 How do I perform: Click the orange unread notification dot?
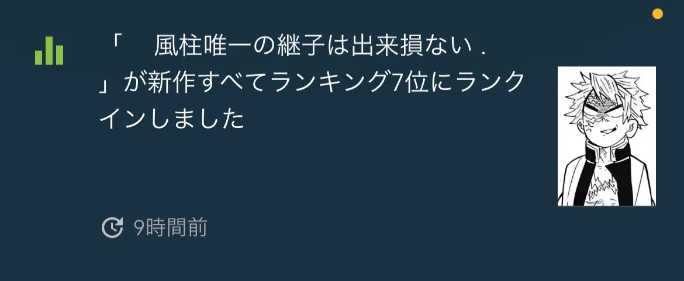click(657, 14)
